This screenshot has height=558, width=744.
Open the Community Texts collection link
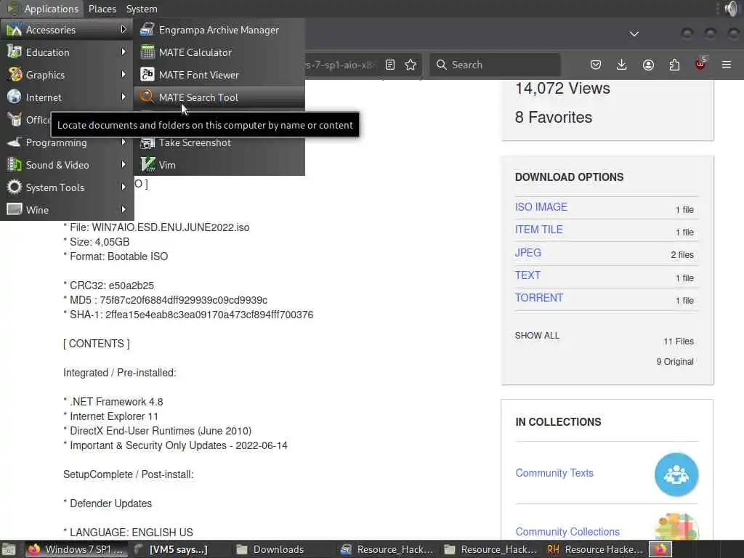554,473
